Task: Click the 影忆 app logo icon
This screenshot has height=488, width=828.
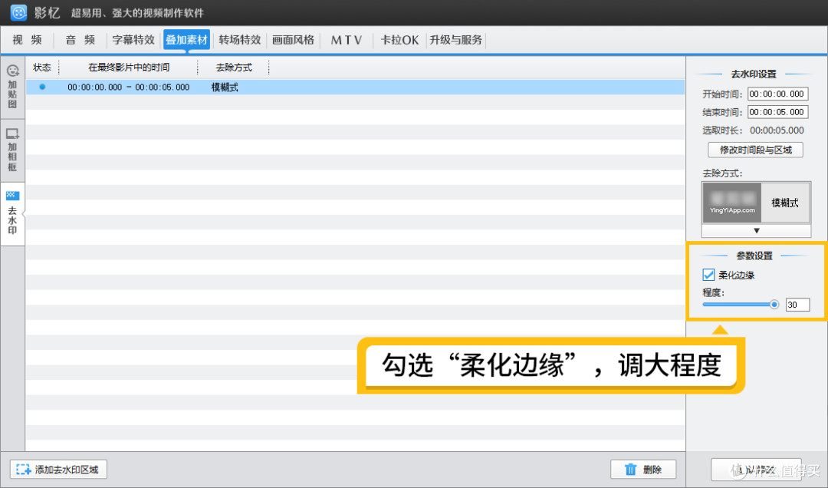Action: [x=18, y=12]
